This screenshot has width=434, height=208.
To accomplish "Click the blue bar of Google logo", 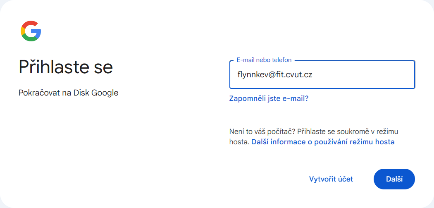I will coord(36,32).
